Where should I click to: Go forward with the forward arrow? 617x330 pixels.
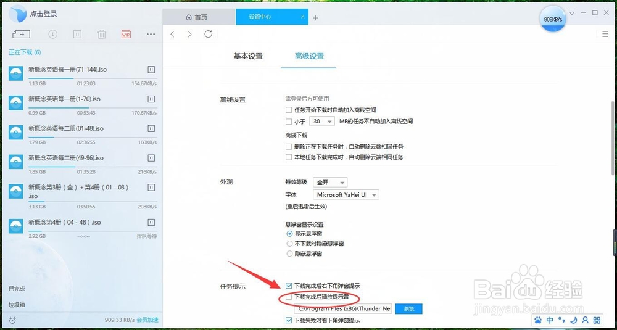tap(189, 34)
